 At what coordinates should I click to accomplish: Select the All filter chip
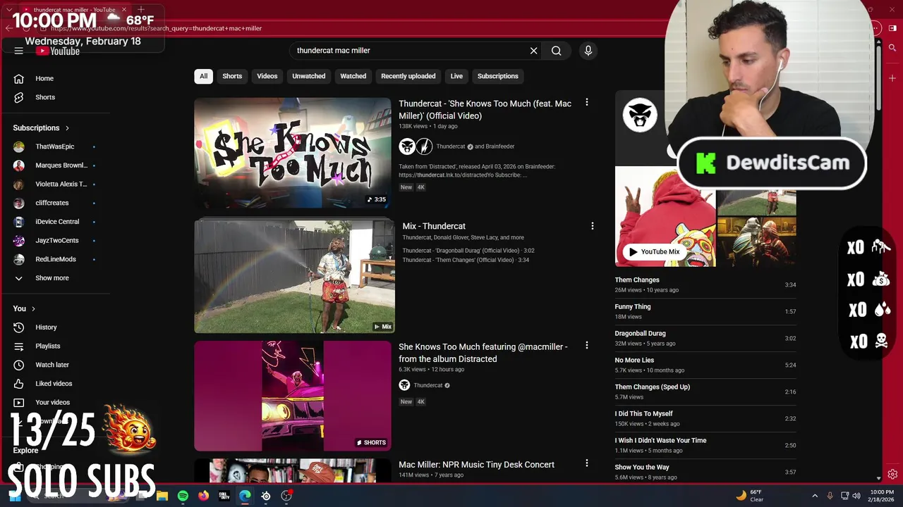point(203,76)
